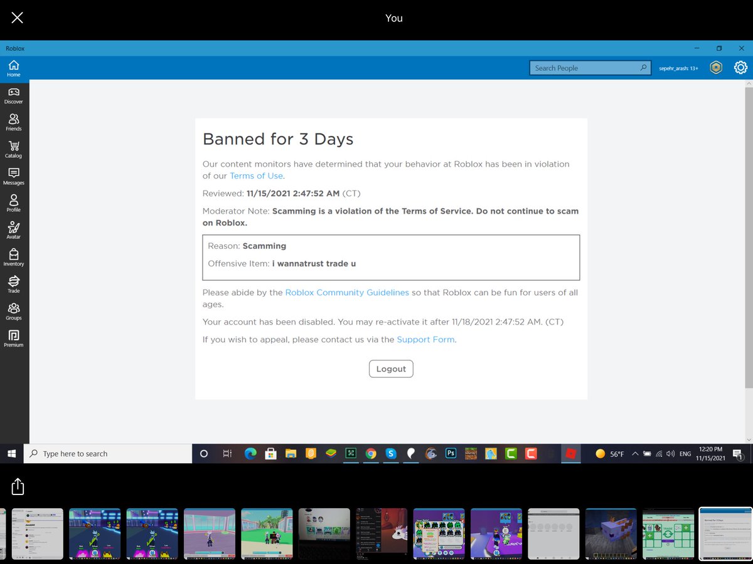Tap the share icon below the screenshot
753x564 pixels.
(x=18, y=486)
